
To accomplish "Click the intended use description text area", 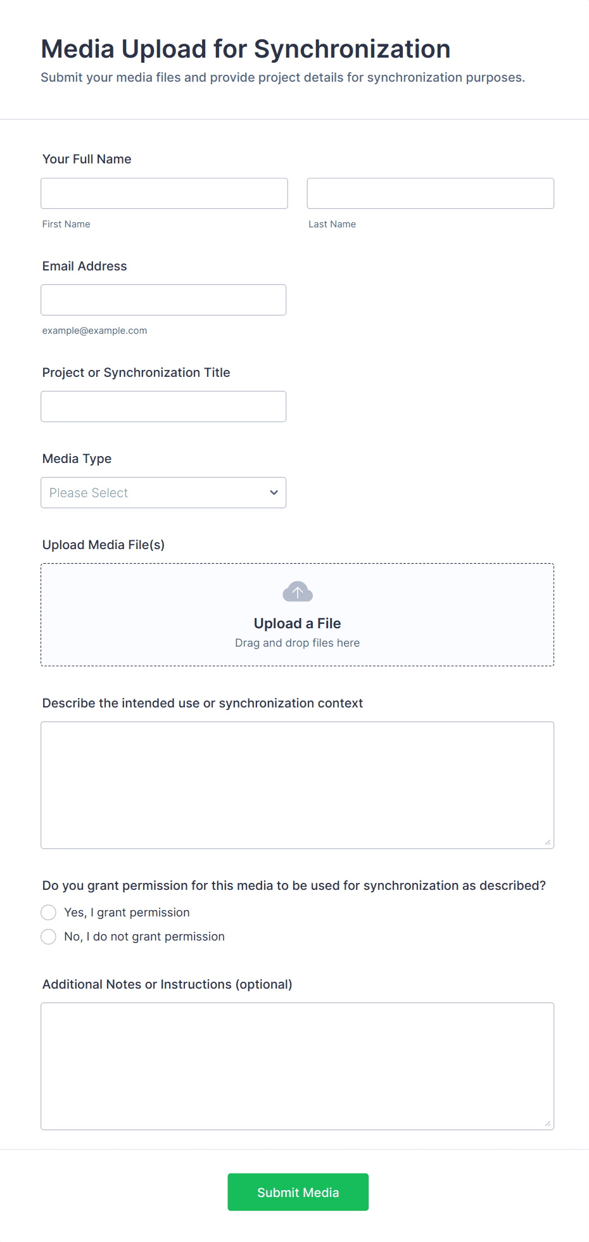I will 298,785.
